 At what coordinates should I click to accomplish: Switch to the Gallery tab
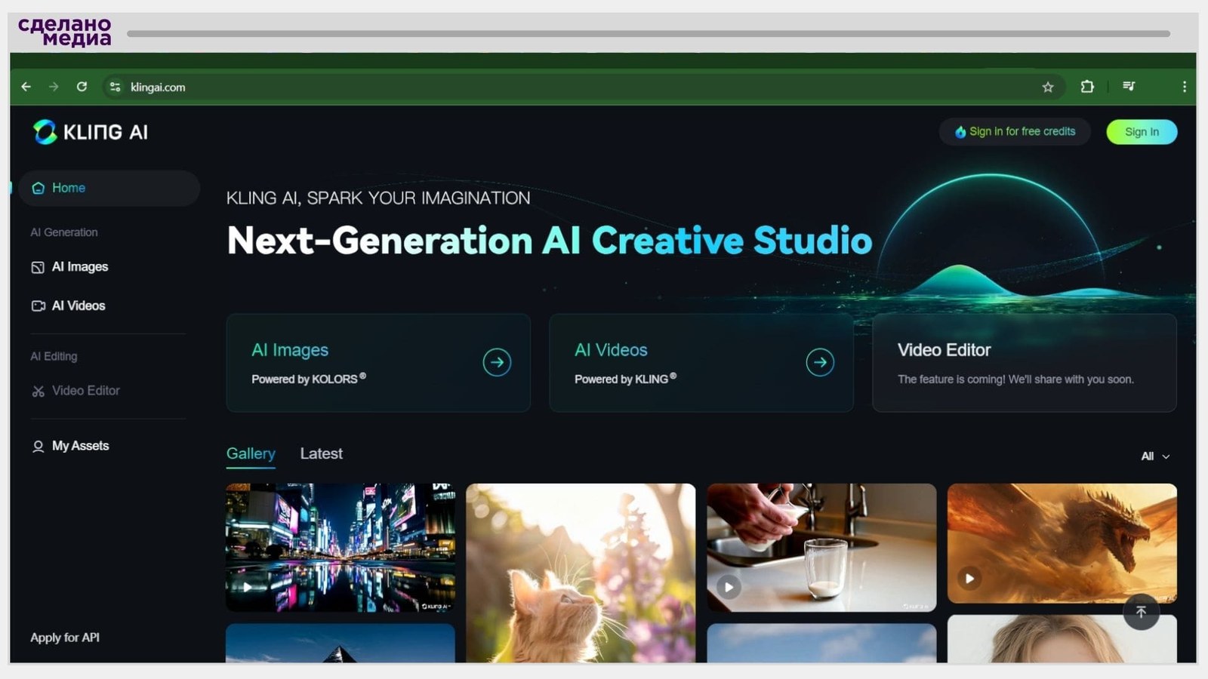[x=251, y=454]
